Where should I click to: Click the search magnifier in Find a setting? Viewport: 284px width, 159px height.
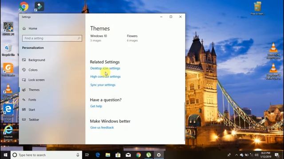click(x=79, y=38)
